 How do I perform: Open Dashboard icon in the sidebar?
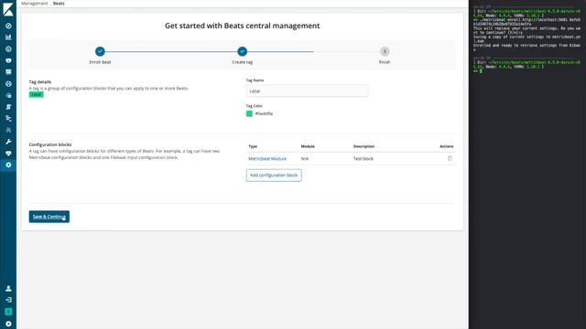coord(8,48)
